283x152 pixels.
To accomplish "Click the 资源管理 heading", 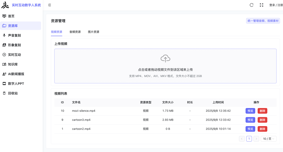I will 58,21.
